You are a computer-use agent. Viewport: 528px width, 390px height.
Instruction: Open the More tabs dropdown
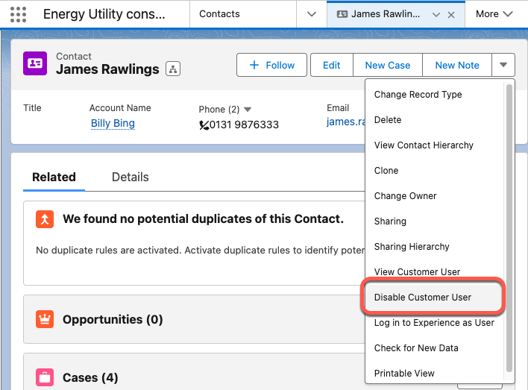(x=494, y=14)
